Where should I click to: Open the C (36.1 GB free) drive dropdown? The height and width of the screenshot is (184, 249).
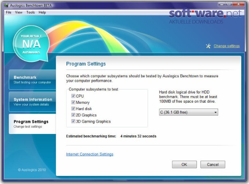(x=188, y=112)
